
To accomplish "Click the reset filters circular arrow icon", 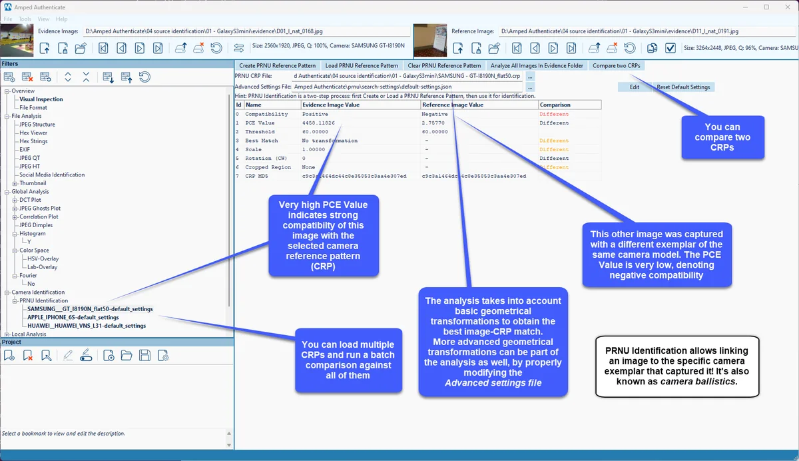I will 144,77.
